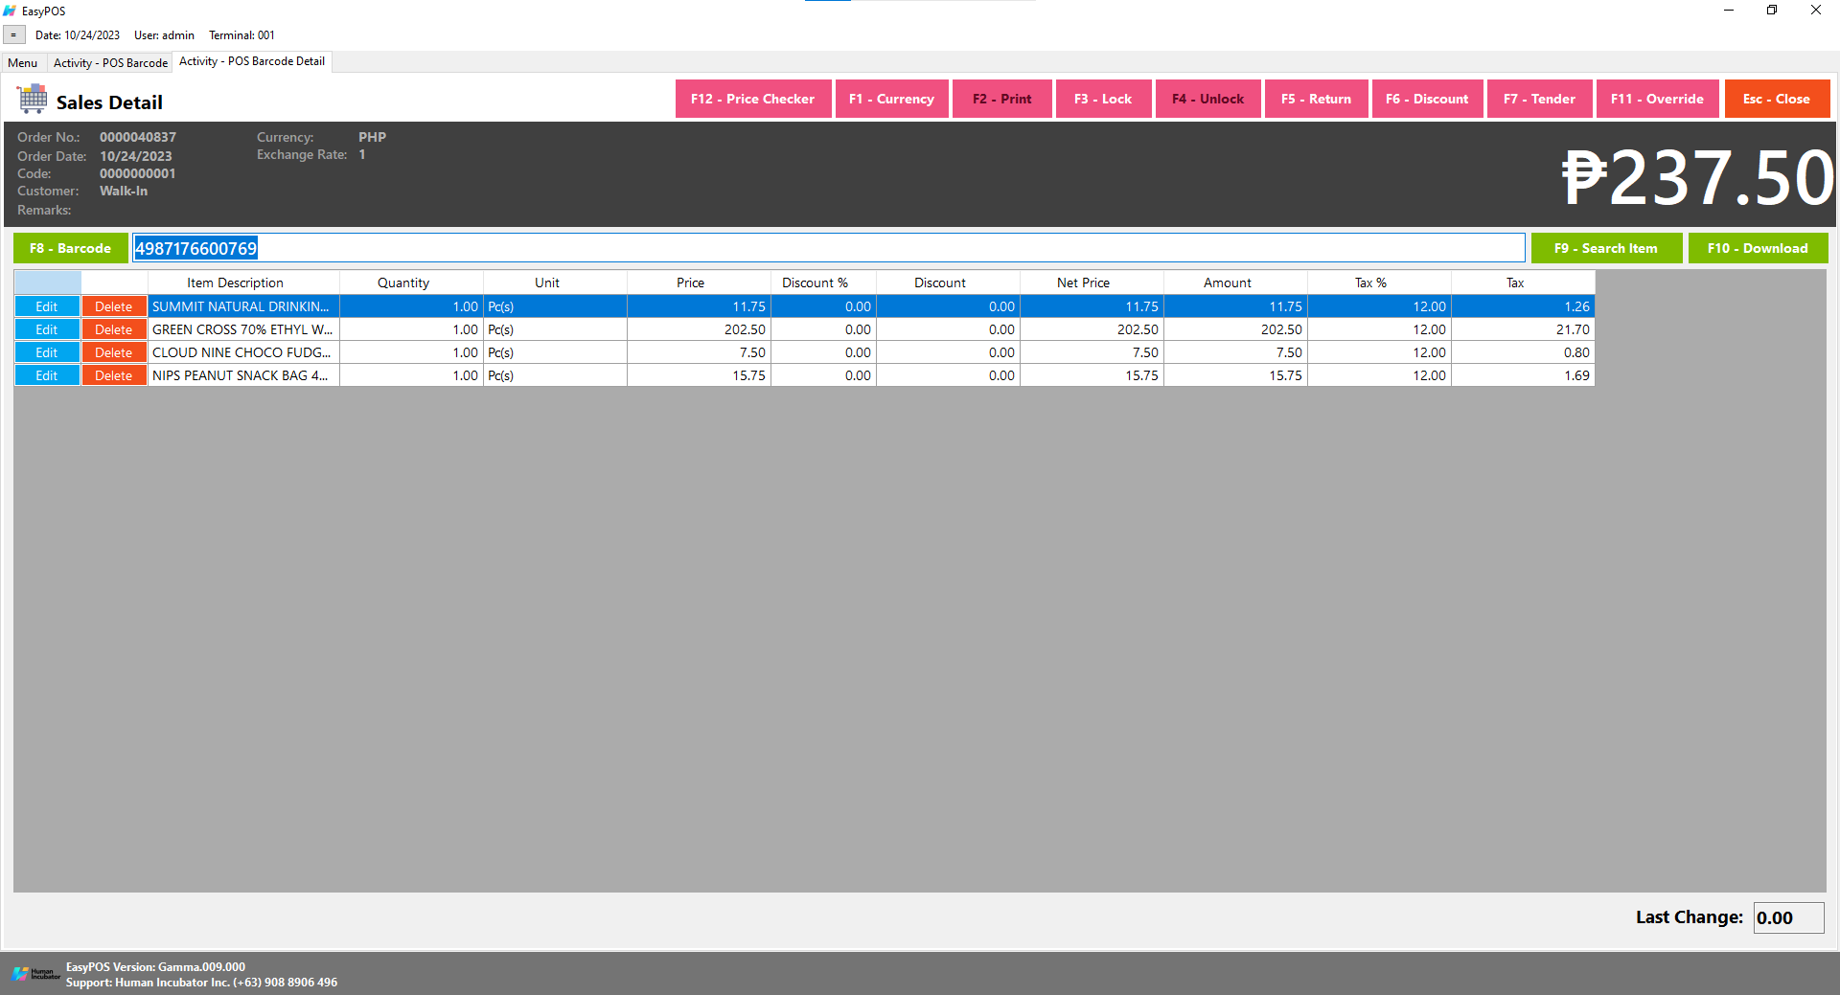Viewport: 1840px width, 995px height.
Task: Switch to Activity - POS Barcode tab
Action: coord(110,63)
